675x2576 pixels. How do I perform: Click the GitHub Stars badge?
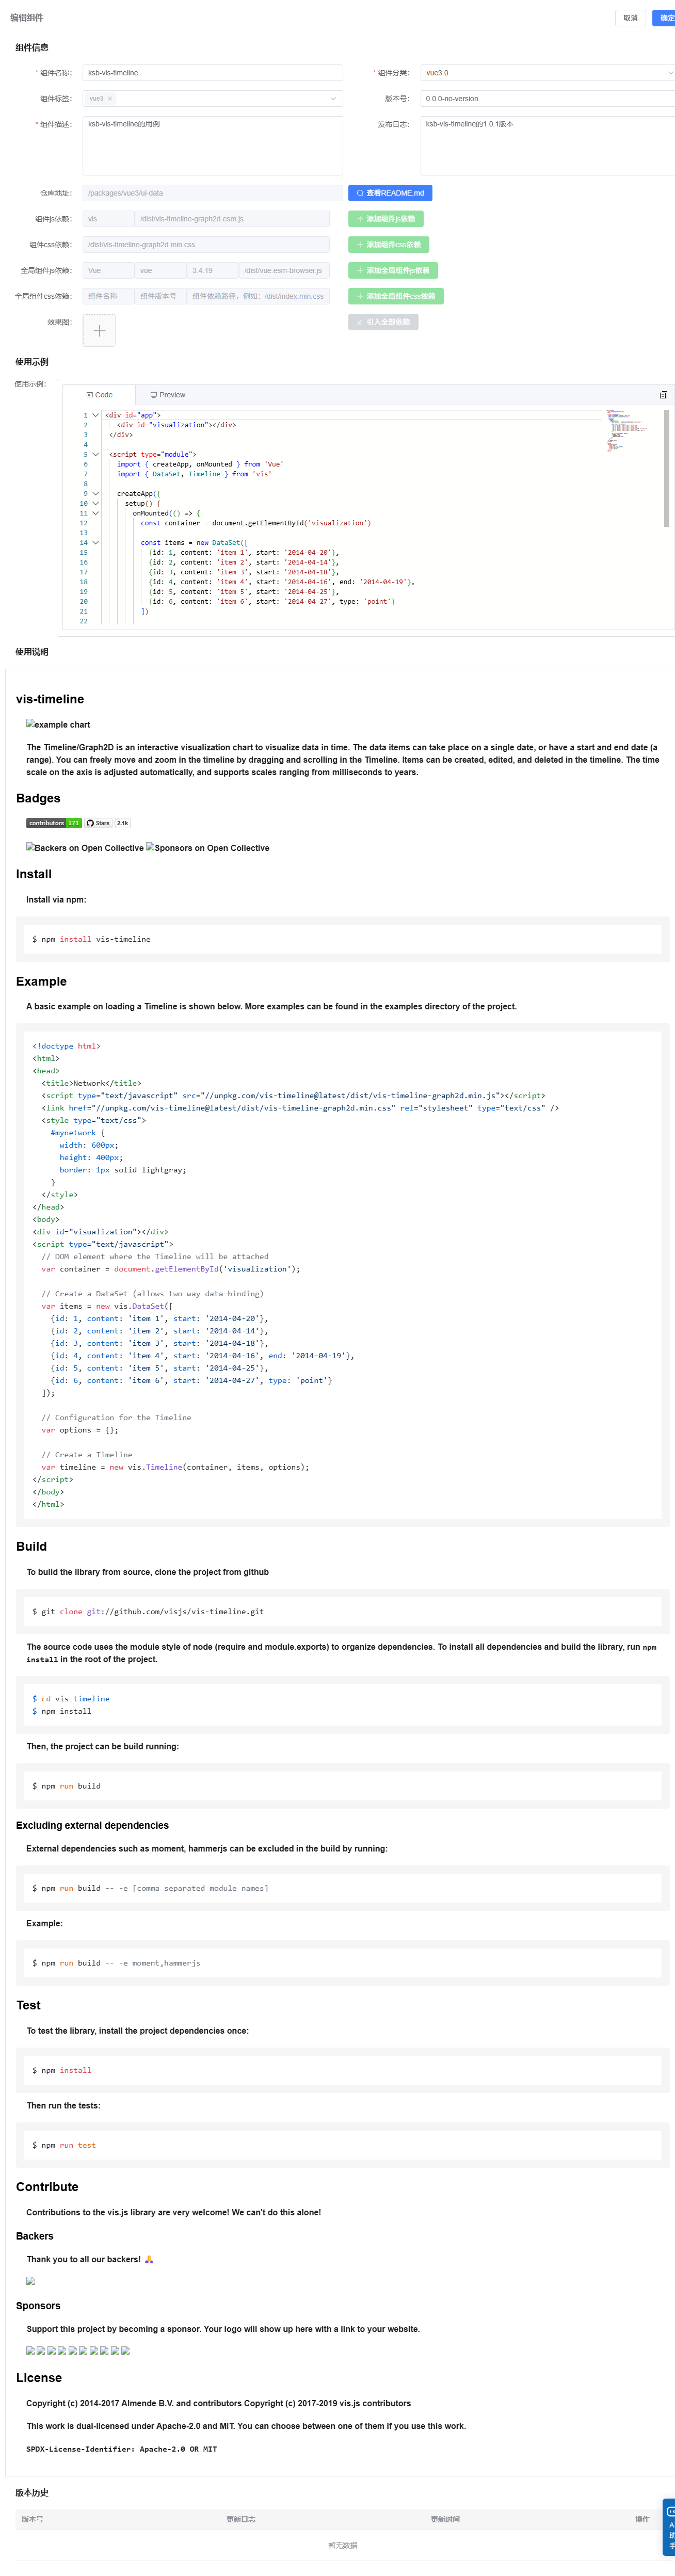[x=98, y=824]
